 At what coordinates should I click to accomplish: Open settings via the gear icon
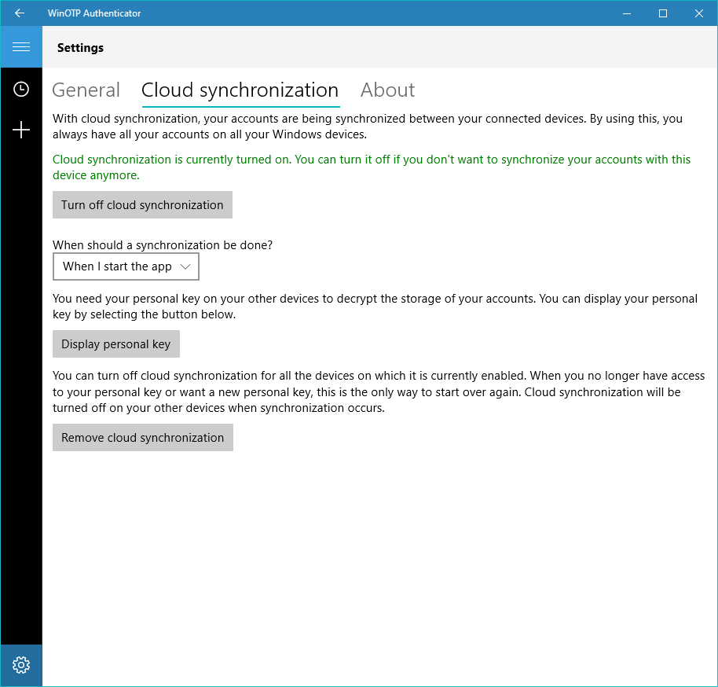[x=21, y=664]
